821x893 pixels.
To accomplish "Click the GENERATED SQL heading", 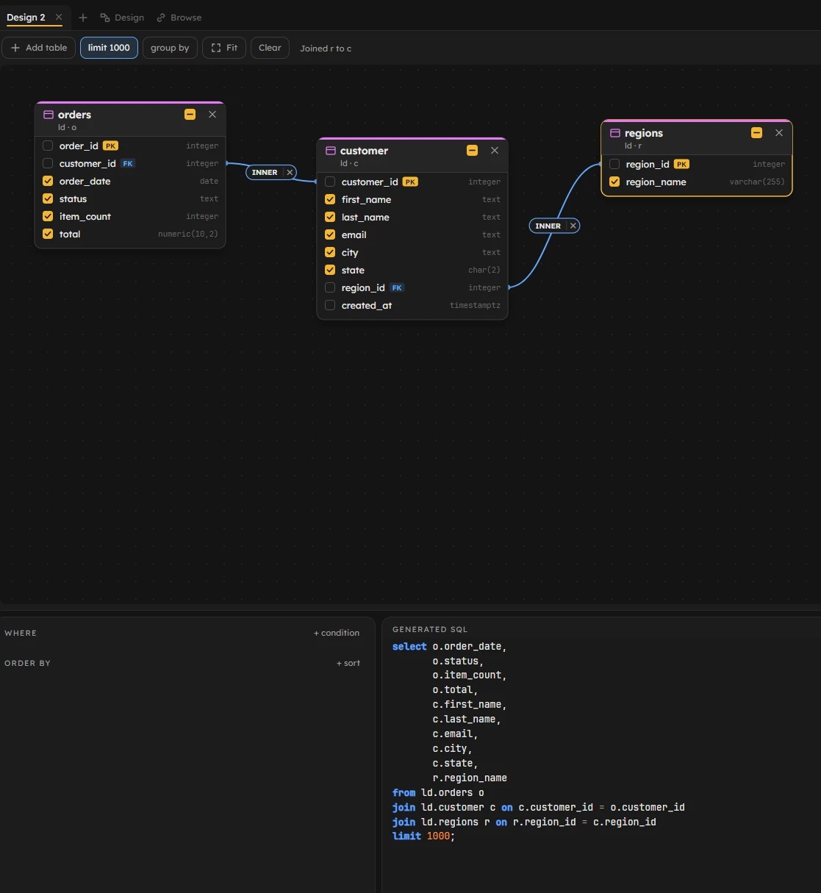I will point(430,629).
